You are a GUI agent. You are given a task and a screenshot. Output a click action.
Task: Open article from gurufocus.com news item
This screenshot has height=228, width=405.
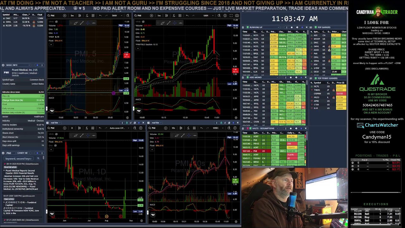pyautogui.click(x=9, y=199)
